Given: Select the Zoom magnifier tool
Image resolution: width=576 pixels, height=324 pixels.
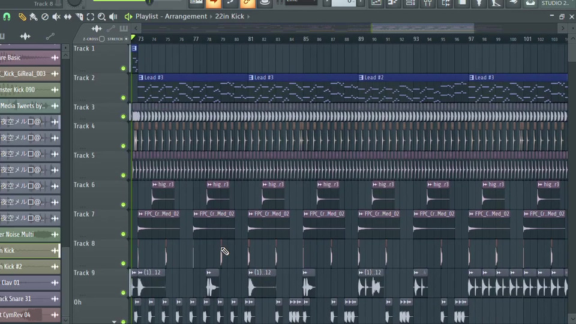Looking at the screenshot, I should coord(102,17).
